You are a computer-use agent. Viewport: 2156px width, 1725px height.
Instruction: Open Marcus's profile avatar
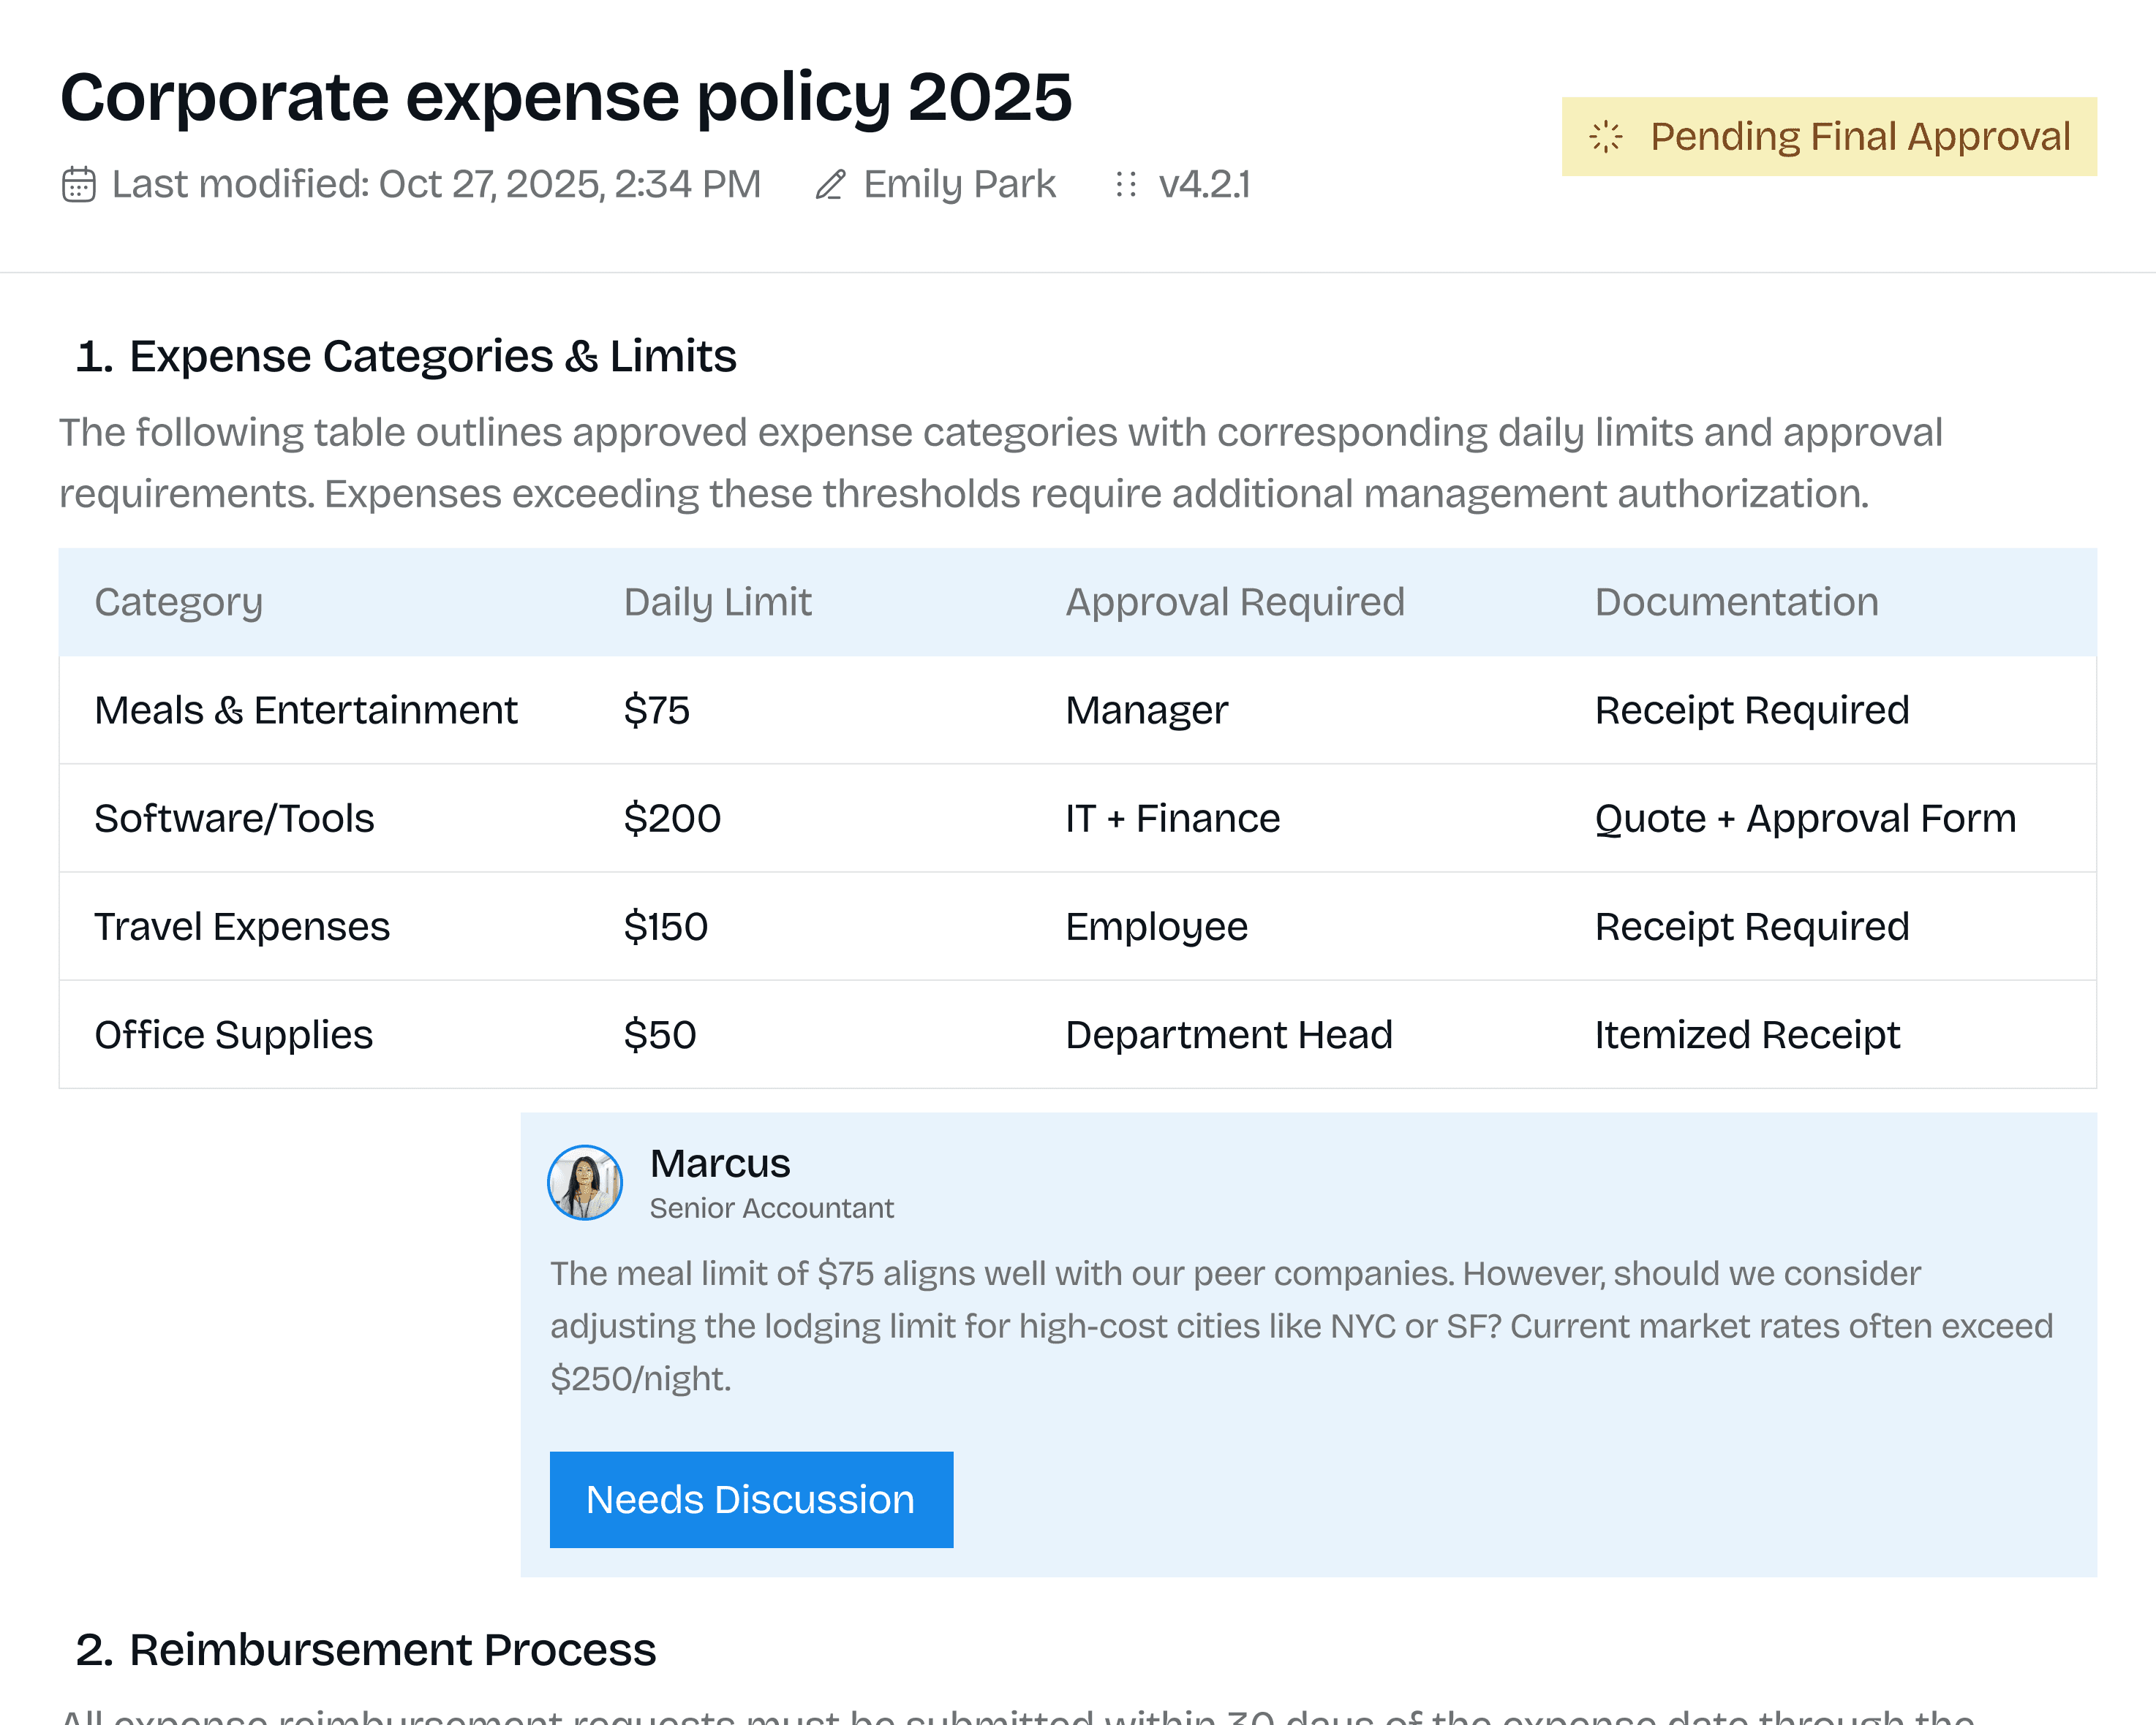coord(585,1183)
